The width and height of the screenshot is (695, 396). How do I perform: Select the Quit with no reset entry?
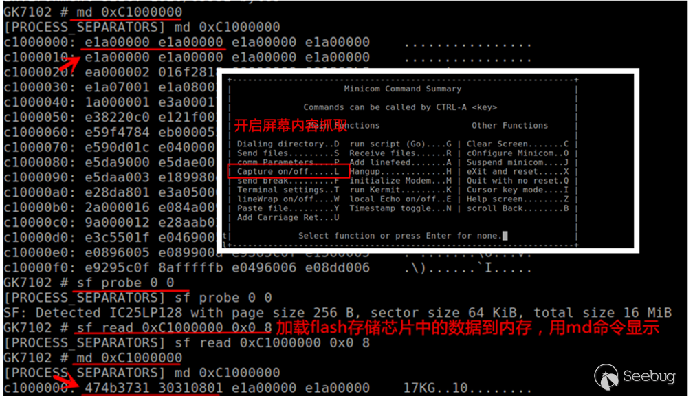[x=517, y=181]
